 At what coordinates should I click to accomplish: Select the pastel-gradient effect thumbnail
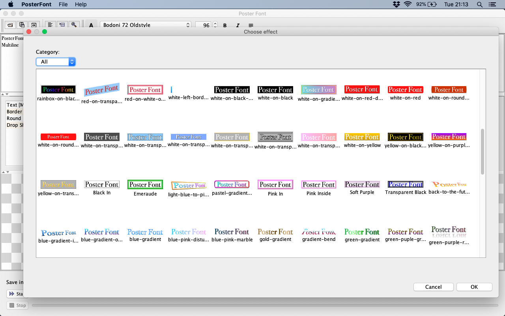pos(232,184)
